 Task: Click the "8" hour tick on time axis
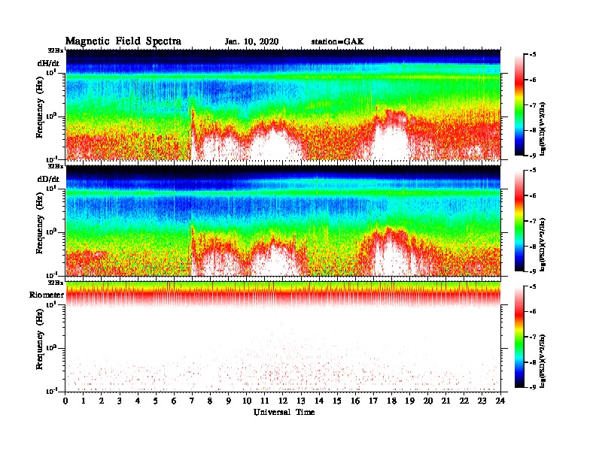coord(210,401)
